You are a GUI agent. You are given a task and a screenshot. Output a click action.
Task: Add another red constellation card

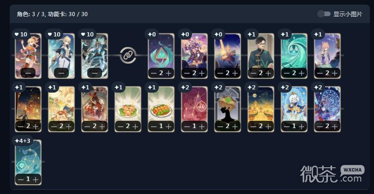point(202,126)
